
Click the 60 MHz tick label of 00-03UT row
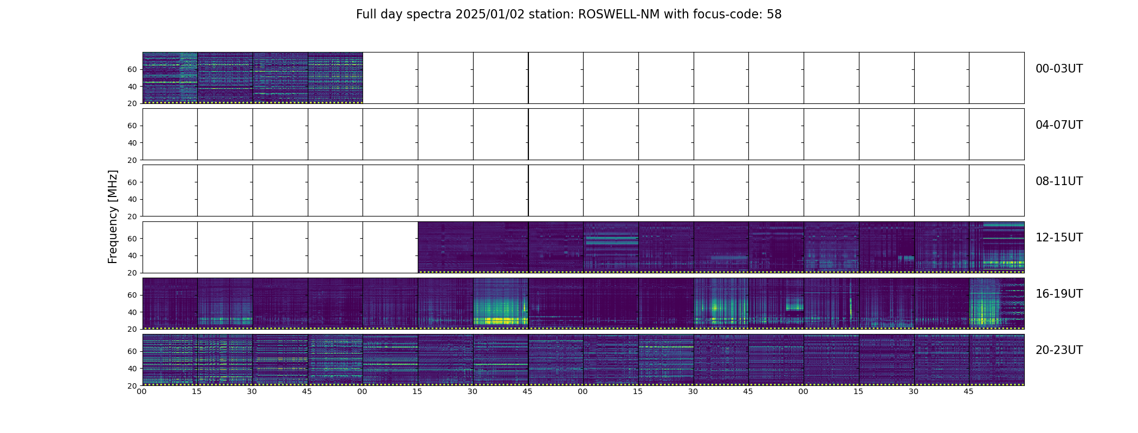[x=132, y=69]
